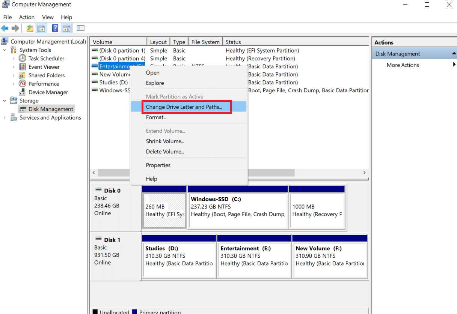The height and width of the screenshot is (314, 457).
Task: Expand the Shared Folders node
Action: [14, 75]
